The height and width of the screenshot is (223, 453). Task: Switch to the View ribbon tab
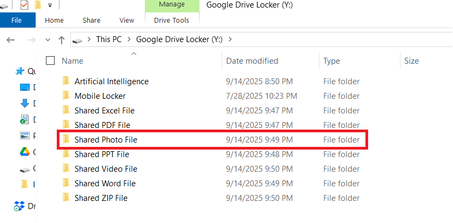point(126,21)
